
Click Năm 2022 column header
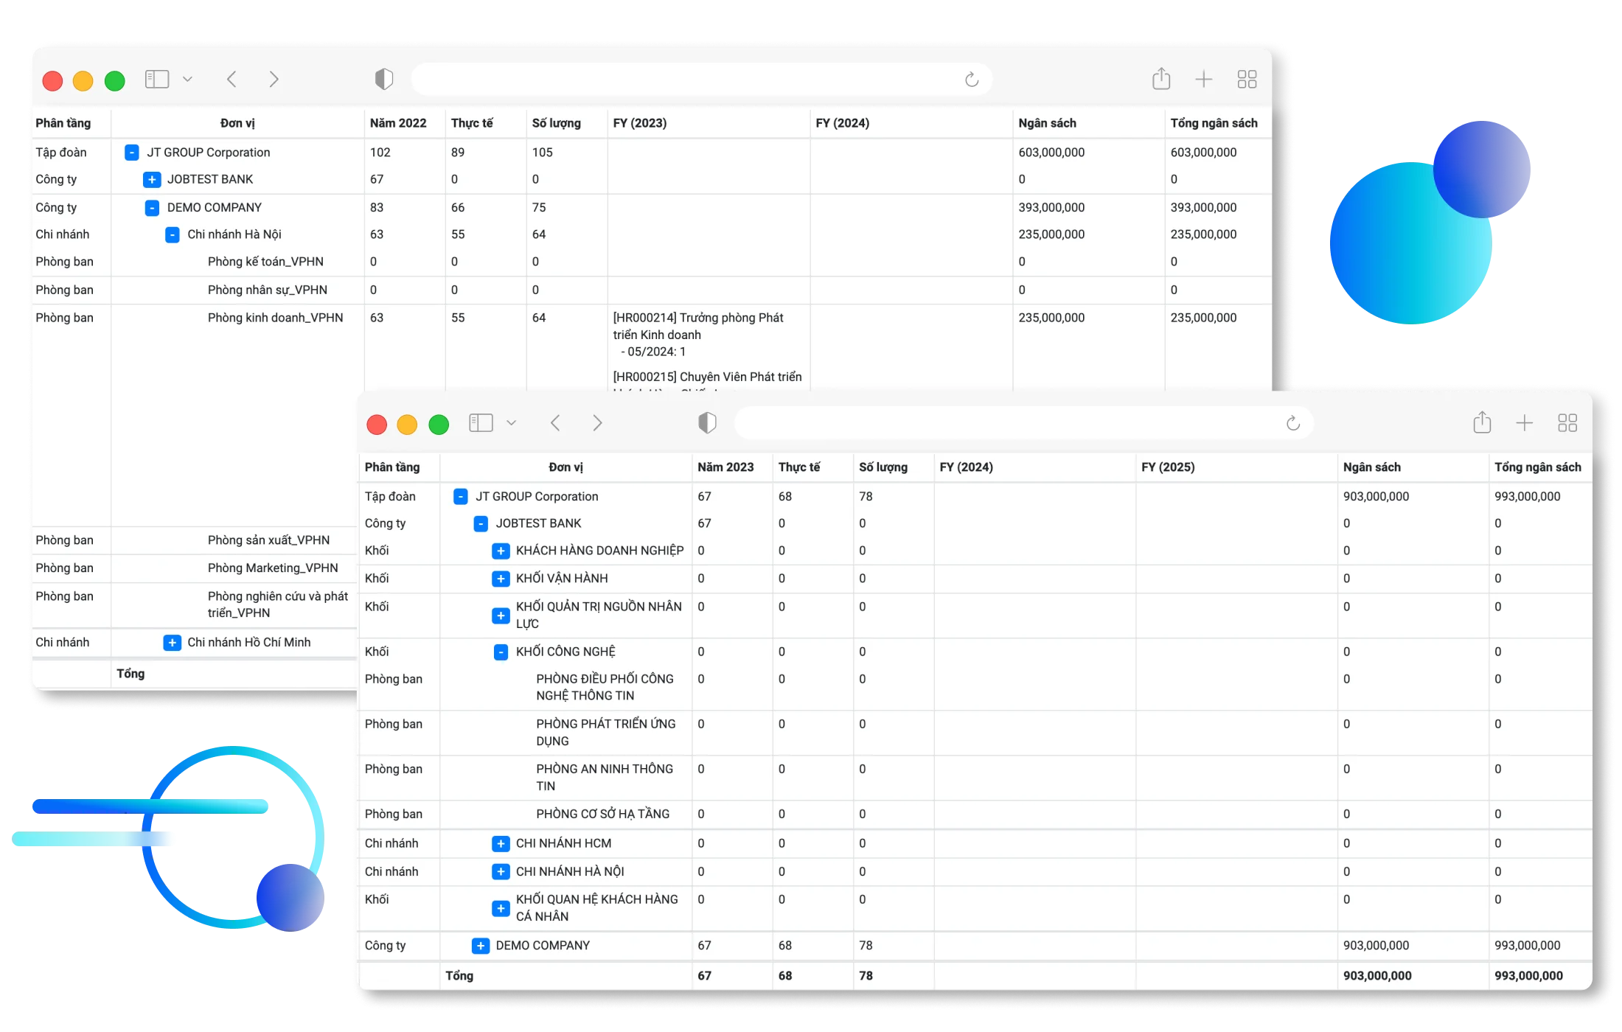pyautogui.click(x=398, y=123)
